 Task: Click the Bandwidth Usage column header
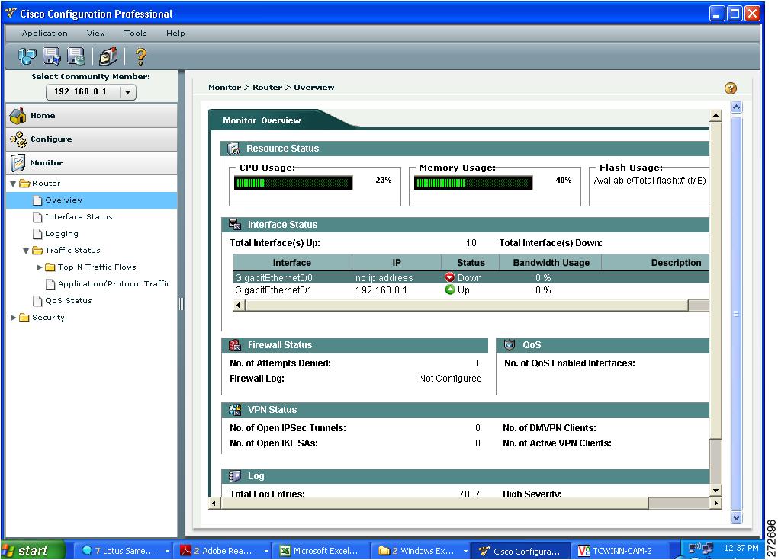pyautogui.click(x=551, y=263)
